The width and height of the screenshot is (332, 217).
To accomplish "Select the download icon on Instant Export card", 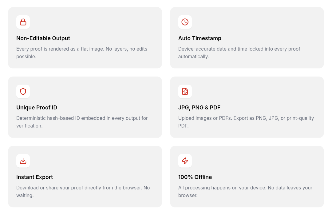I will (x=23, y=161).
